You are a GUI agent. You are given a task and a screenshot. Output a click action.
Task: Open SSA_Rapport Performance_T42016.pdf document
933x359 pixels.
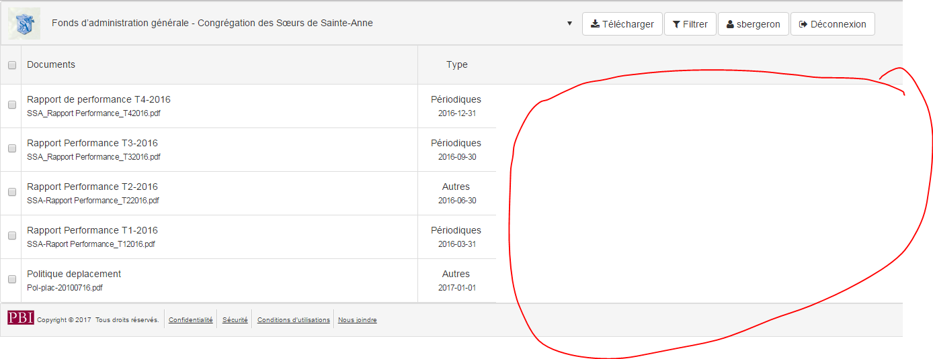click(x=93, y=113)
